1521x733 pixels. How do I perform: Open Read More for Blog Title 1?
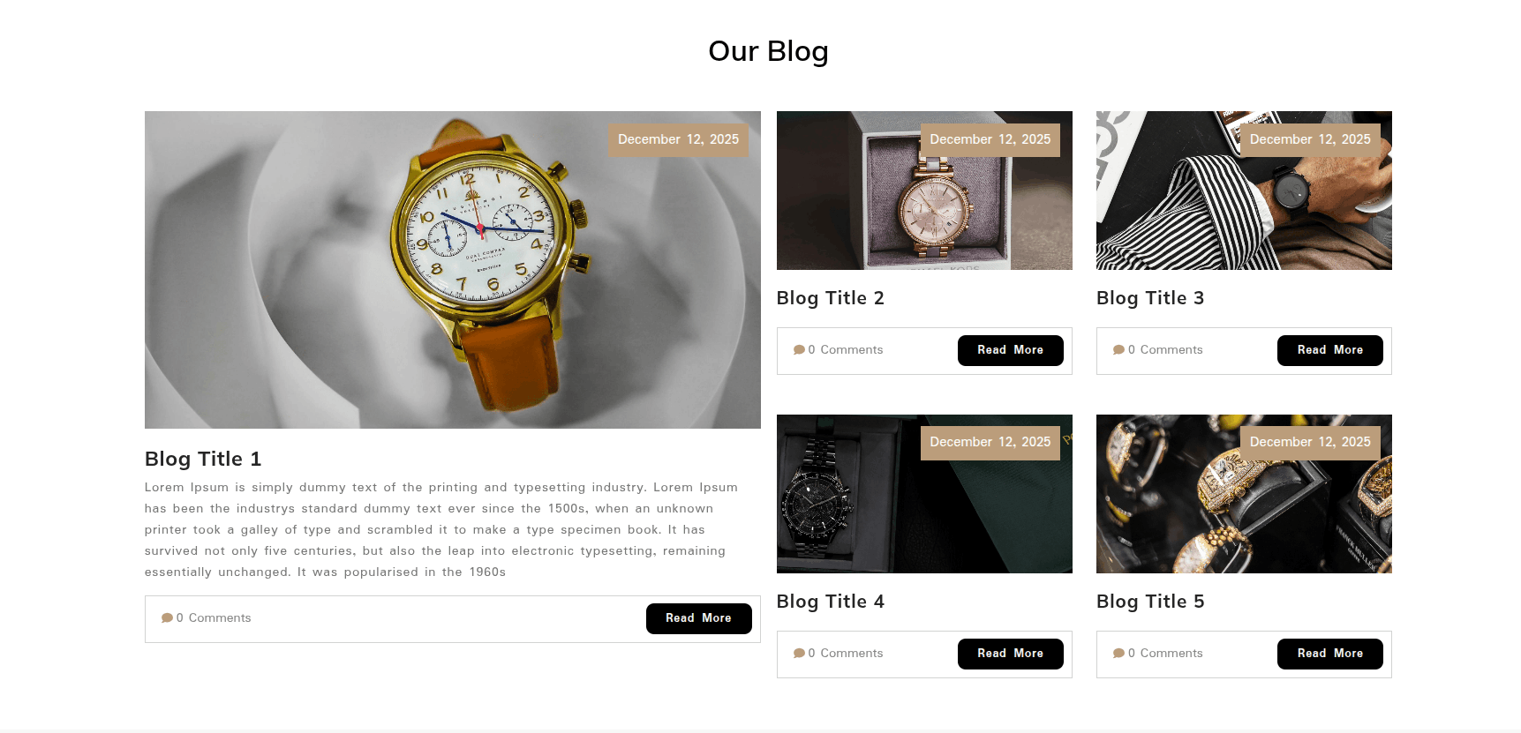click(x=698, y=618)
